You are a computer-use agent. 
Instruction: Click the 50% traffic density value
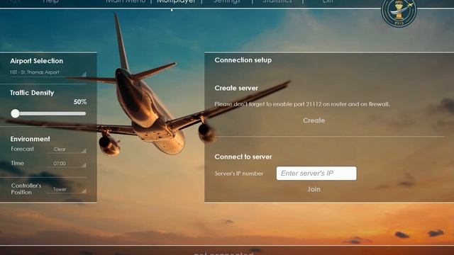(x=80, y=102)
